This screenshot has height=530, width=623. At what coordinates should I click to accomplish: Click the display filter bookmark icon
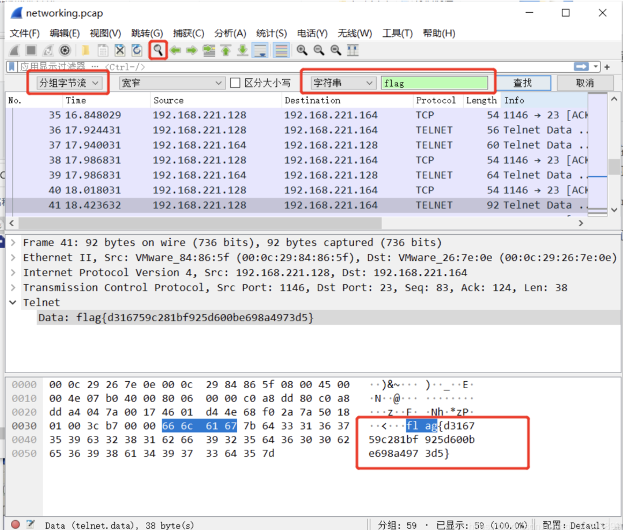click(x=12, y=67)
